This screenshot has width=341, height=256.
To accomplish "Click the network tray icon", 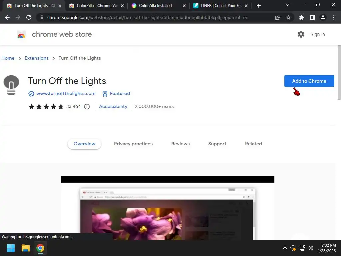I will [302, 248].
